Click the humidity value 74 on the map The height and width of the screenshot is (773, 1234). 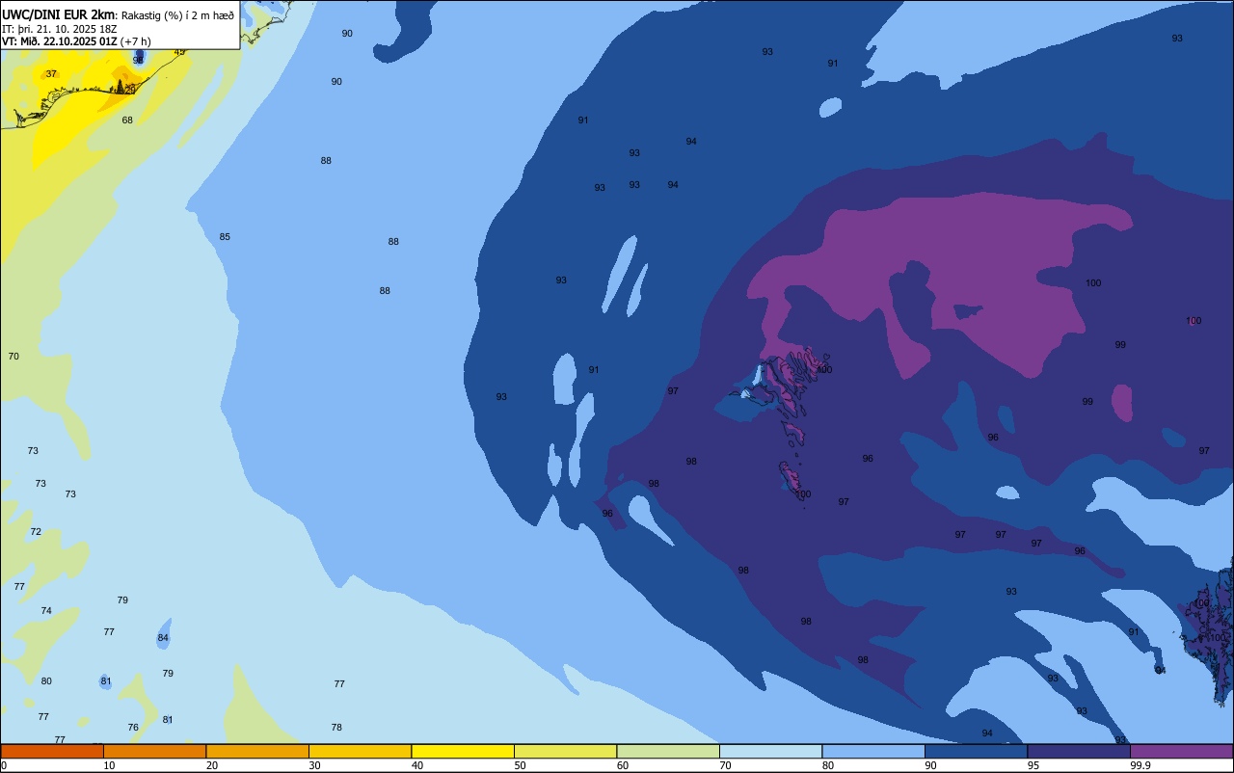46,610
